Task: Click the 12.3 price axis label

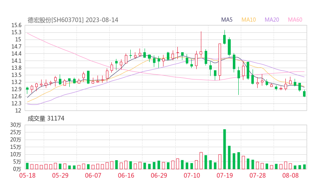Action: click(x=16, y=103)
